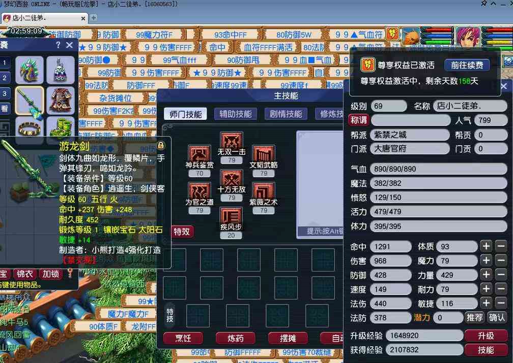This screenshot has width=513, height=363.
Task: Select the green boots inventory item
Action: click(60, 127)
